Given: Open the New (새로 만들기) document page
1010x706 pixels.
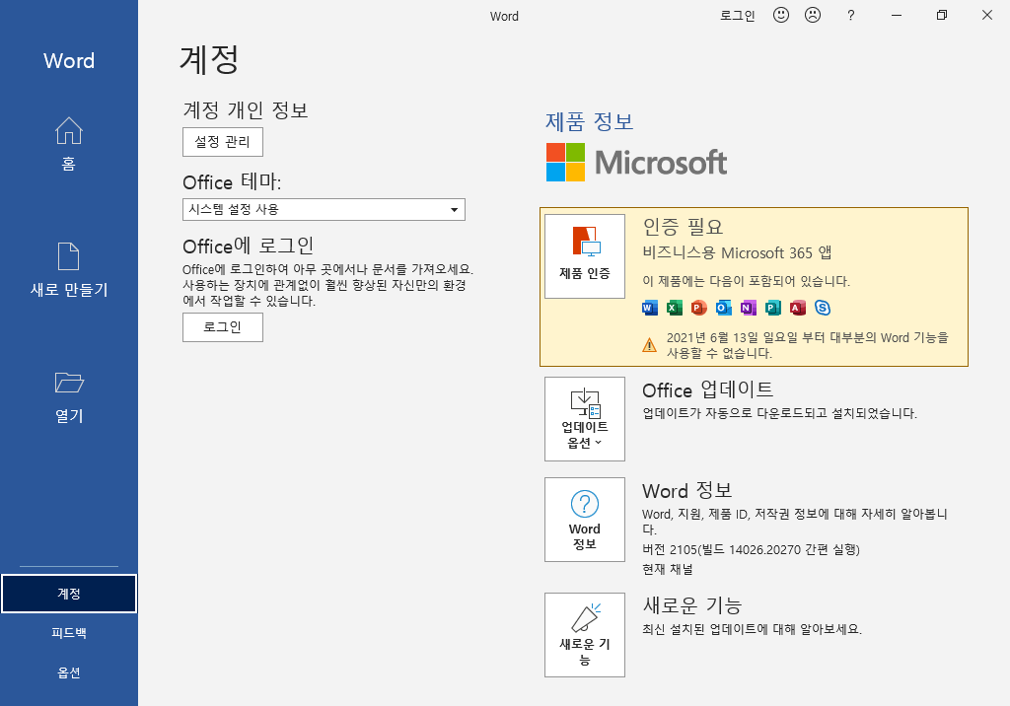Looking at the screenshot, I should click(x=68, y=270).
